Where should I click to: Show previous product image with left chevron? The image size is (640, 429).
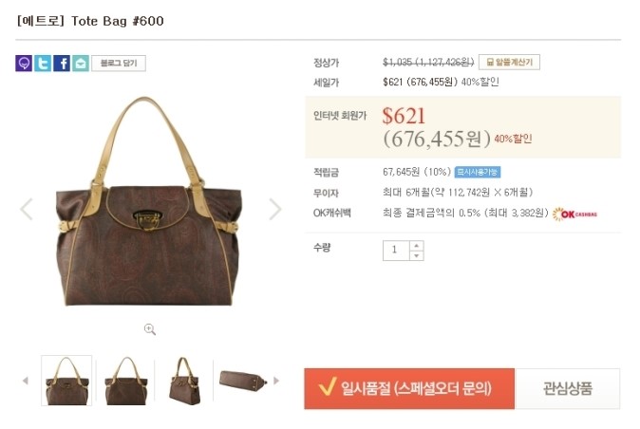[x=27, y=209]
